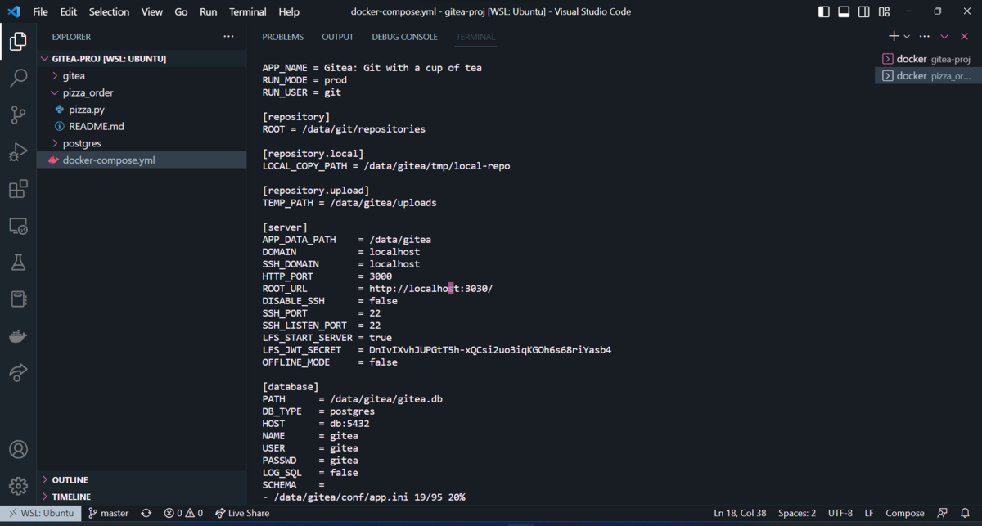Select the docker gitea-proj terminal
This screenshot has width=982, height=526.
(x=928, y=59)
